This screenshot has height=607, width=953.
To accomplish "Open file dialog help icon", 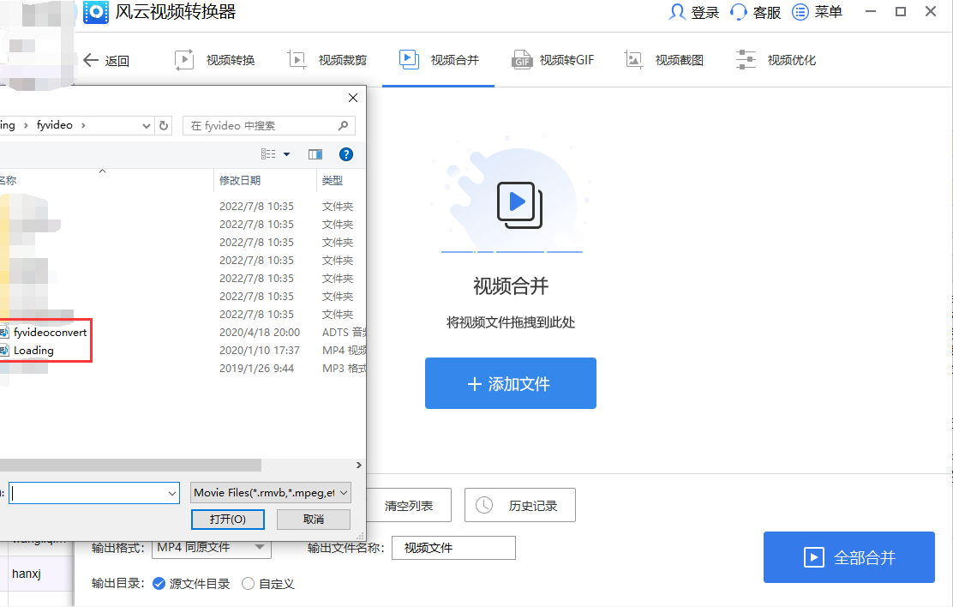I will coord(346,154).
